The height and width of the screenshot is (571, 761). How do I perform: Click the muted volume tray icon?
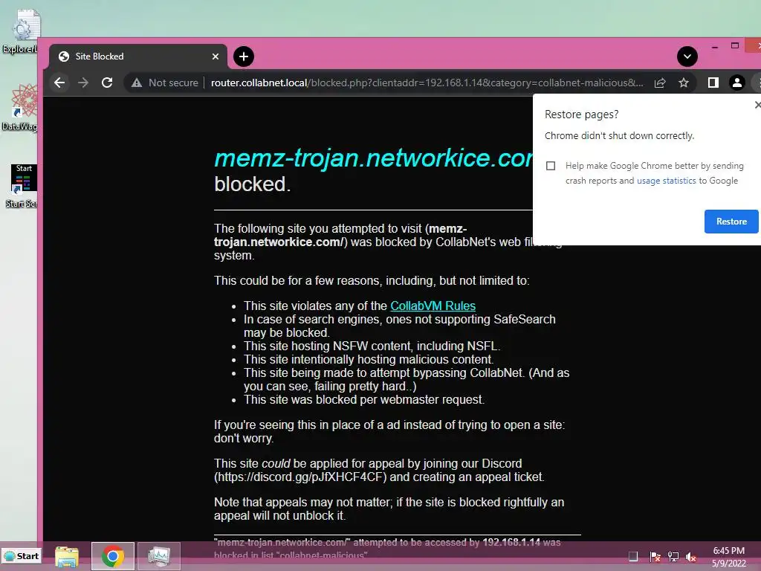coord(691,556)
